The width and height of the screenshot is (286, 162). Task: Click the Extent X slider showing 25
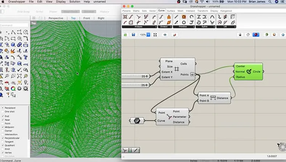136,76
